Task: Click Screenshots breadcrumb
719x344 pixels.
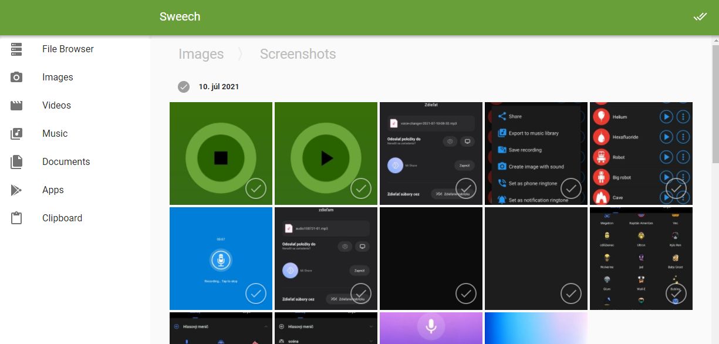Action: coord(298,54)
